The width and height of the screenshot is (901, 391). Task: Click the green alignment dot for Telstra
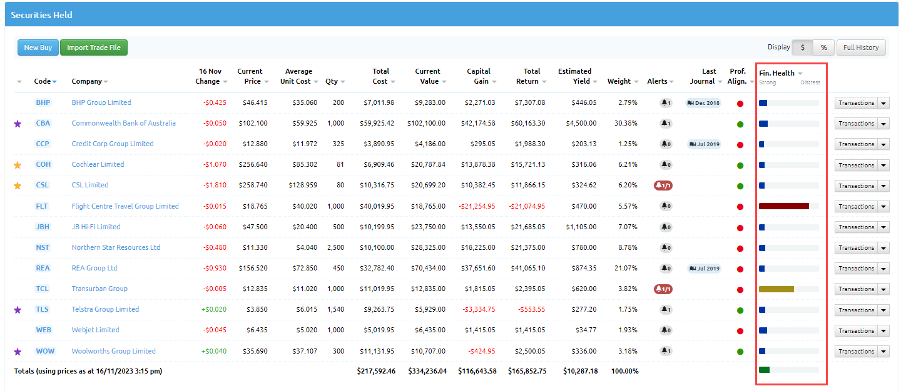click(740, 310)
